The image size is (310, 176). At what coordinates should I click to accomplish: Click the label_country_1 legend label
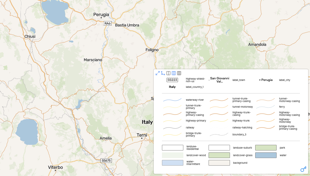point(195,87)
